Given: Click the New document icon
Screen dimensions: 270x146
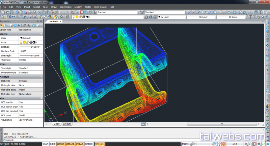Looking at the screenshot, I should click(3, 12).
